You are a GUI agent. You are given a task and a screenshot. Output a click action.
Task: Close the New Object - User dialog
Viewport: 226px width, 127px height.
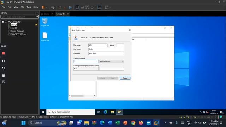[x=130, y=30]
